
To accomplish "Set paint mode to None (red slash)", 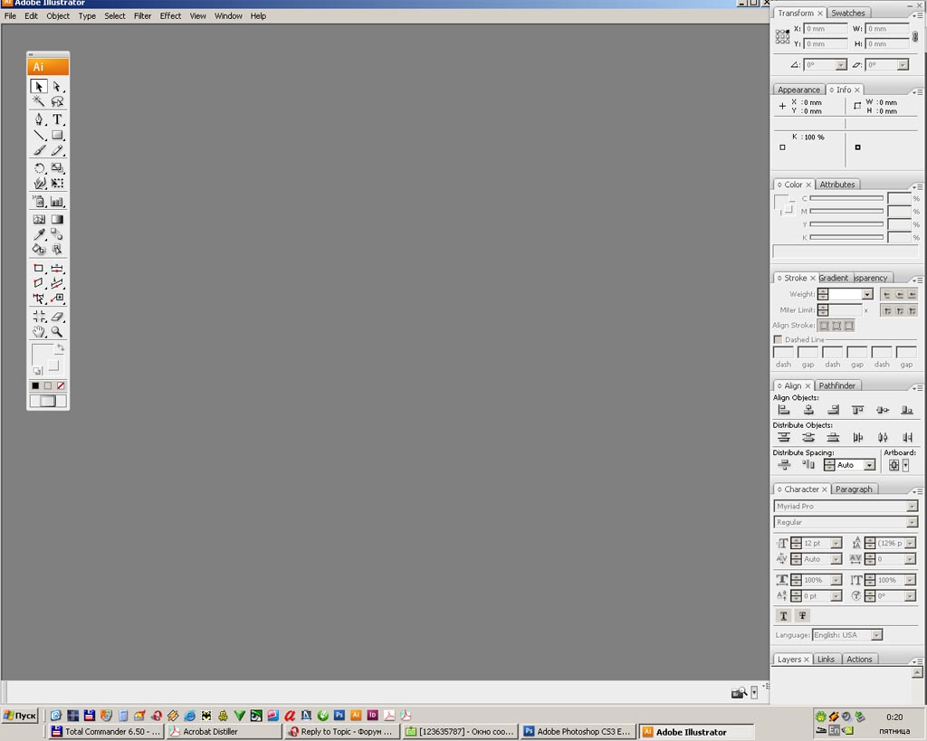I will 61,385.
